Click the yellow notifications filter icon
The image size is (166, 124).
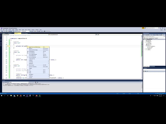tap(143, 28)
